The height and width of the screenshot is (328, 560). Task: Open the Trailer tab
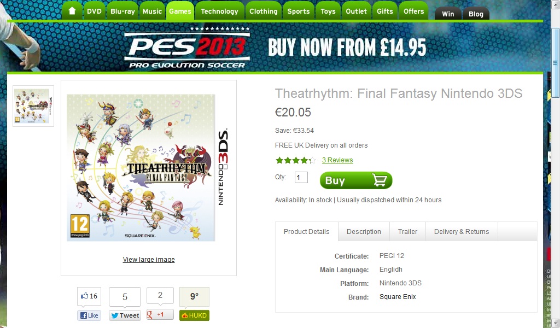tap(407, 231)
